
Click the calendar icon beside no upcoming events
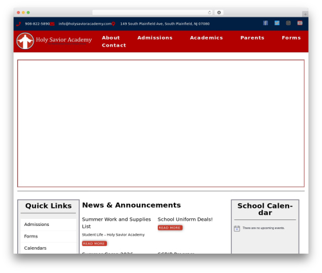click(237, 228)
